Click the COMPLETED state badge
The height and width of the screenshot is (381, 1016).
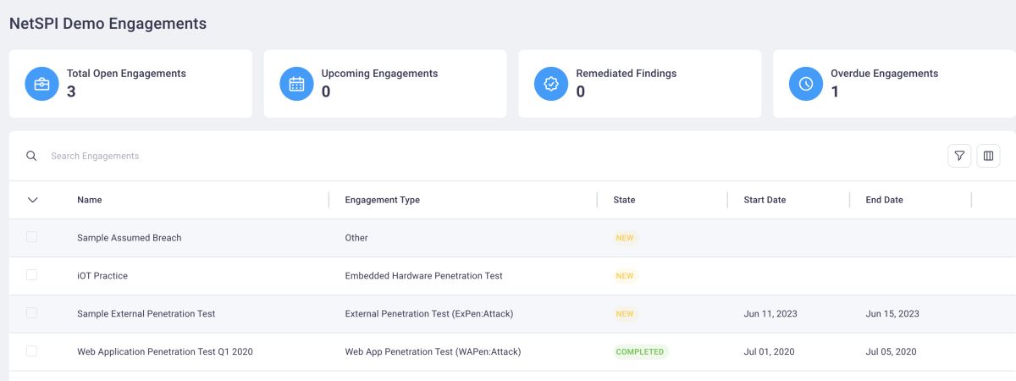click(x=640, y=351)
